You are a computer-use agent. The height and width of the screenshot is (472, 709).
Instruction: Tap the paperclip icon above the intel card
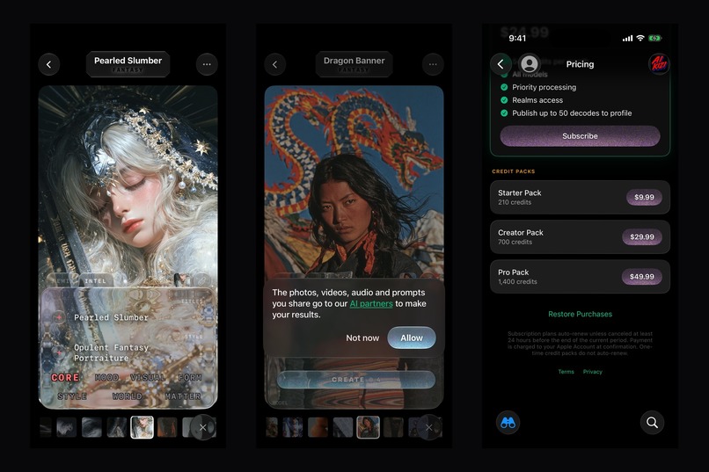pyautogui.click(x=202, y=281)
